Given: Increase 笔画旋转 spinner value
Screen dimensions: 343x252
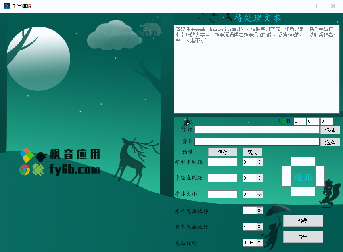Looking at the screenshot, I should tap(259, 241).
